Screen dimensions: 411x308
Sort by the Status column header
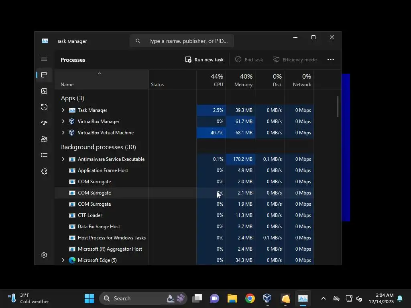coord(172,80)
